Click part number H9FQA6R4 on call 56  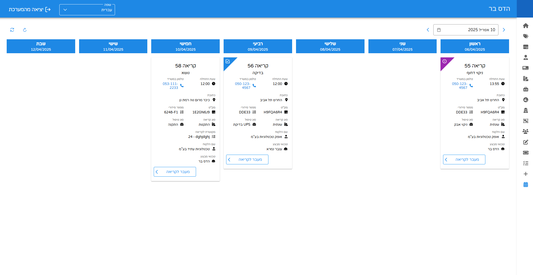(273, 112)
